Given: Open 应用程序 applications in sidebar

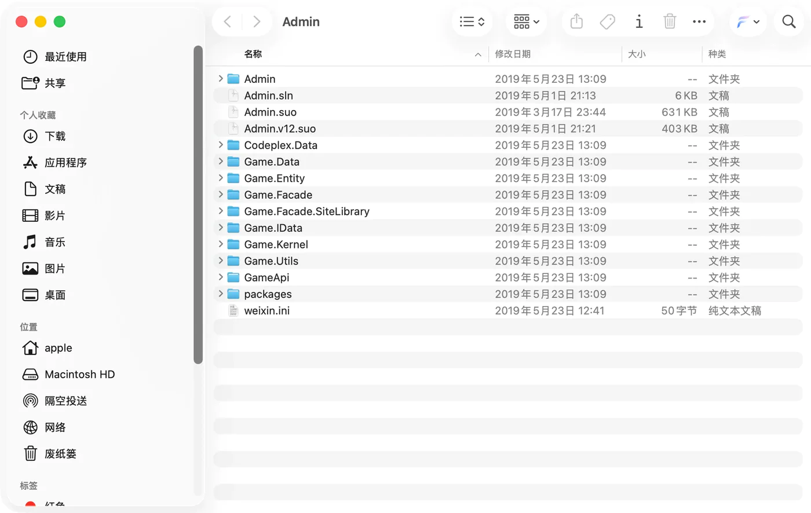Looking at the screenshot, I should pyautogui.click(x=54, y=163).
